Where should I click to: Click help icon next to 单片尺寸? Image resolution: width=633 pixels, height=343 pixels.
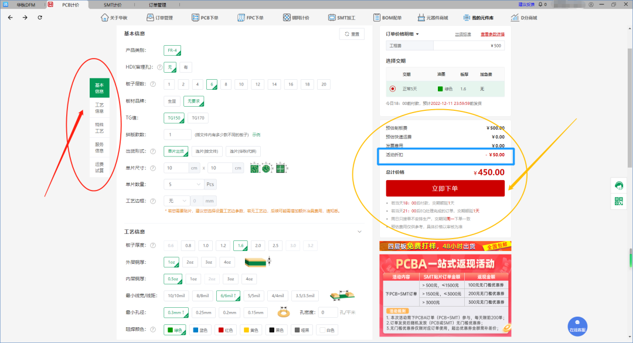(153, 168)
